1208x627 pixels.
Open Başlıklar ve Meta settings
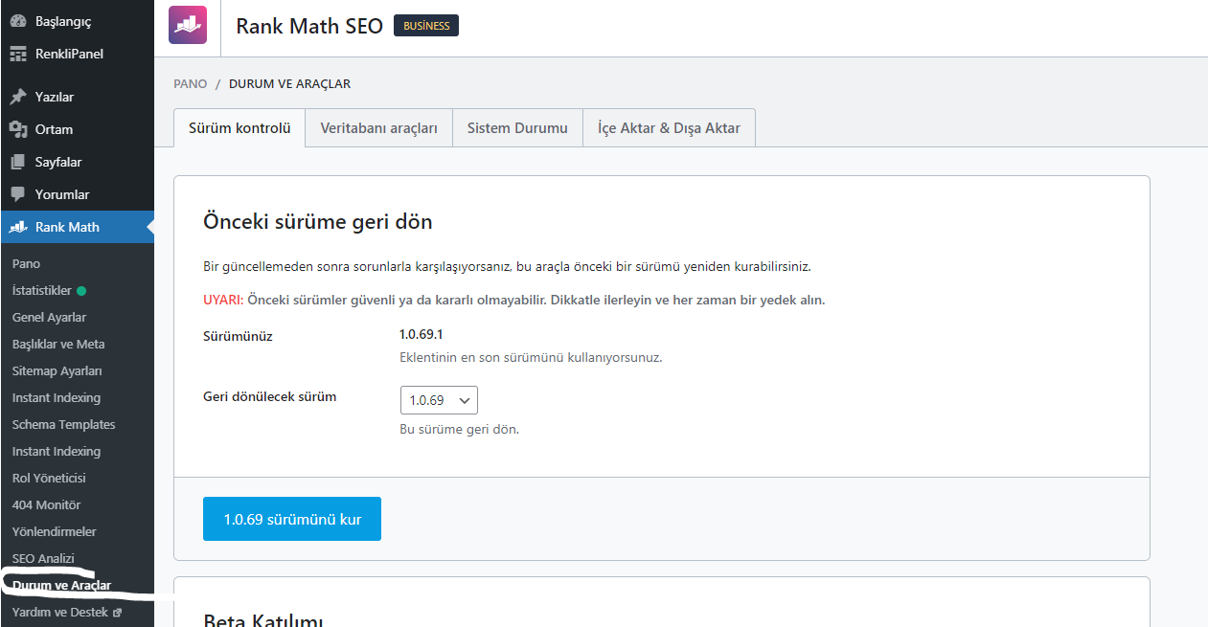tap(58, 344)
